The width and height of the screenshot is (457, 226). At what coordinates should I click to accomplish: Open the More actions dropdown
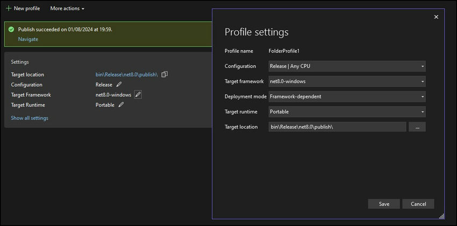[67, 9]
